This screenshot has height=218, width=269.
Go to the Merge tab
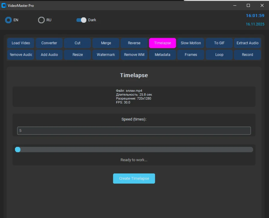pos(106,43)
